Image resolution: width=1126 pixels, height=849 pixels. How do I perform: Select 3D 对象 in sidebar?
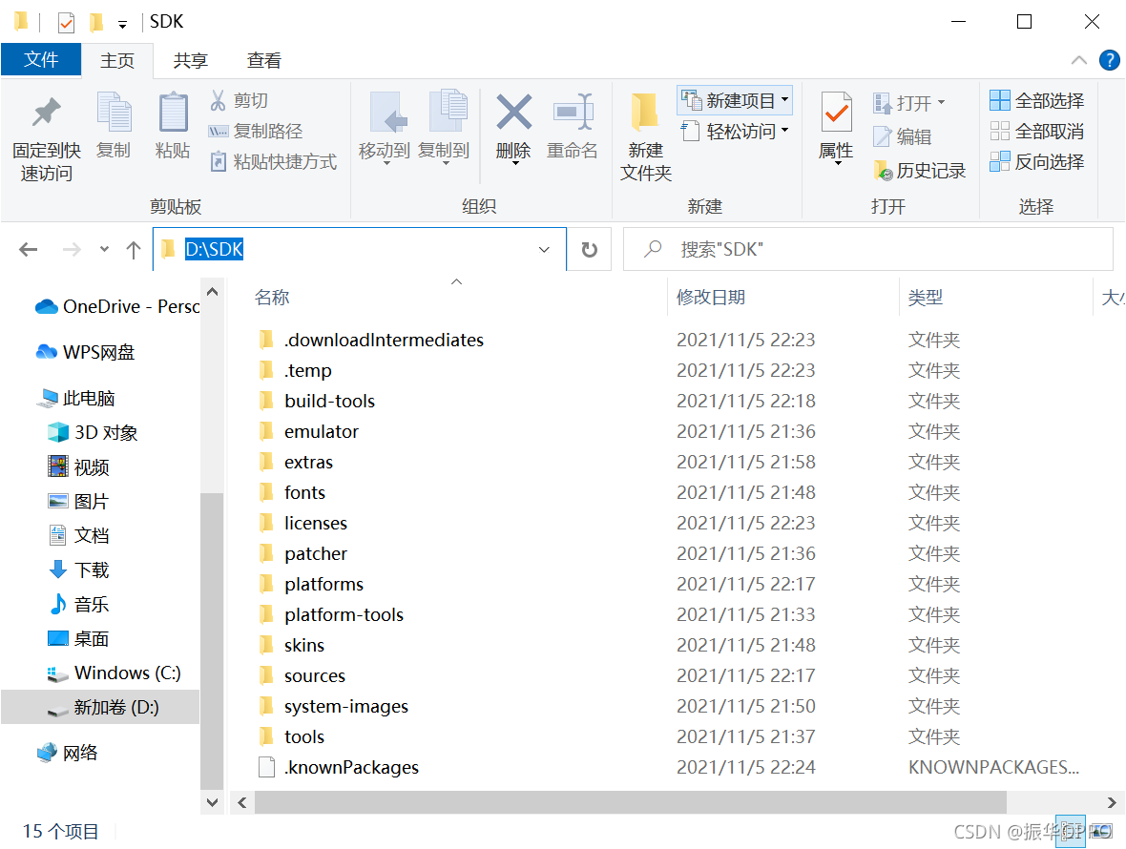[93, 433]
